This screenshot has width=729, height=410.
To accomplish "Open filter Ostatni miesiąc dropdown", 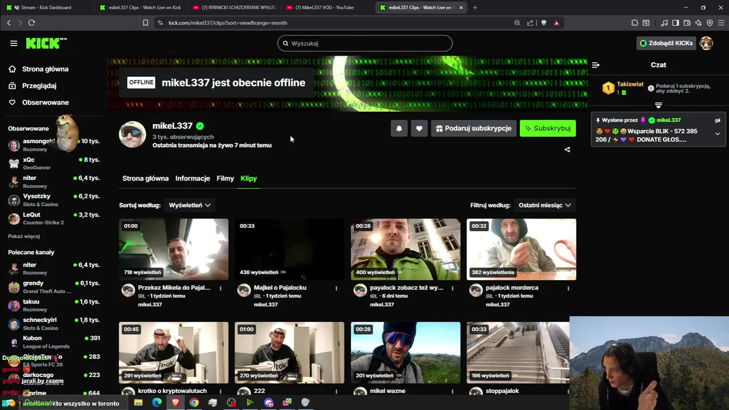I will tap(544, 205).
